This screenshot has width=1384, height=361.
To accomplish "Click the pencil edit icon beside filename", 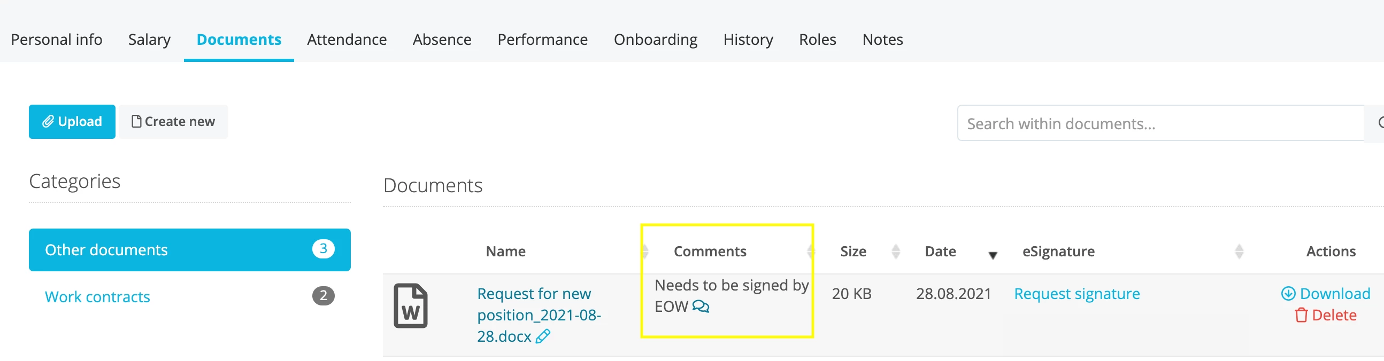I will (x=543, y=336).
